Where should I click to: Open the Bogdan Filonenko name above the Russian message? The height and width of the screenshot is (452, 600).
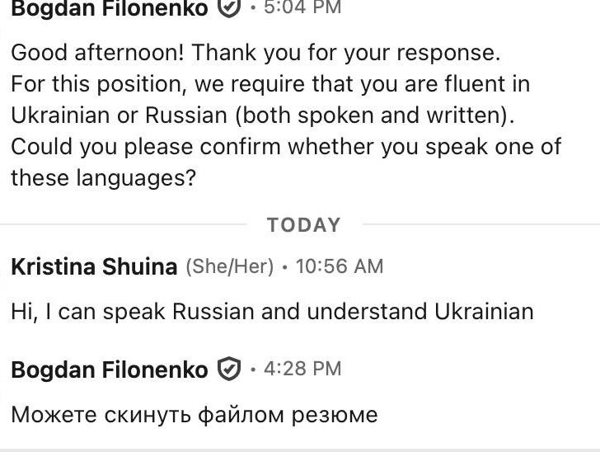[110, 370]
